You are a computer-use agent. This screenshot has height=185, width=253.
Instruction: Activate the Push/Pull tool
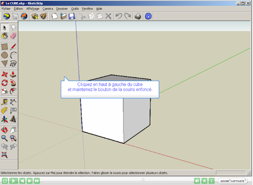tap(13, 74)
